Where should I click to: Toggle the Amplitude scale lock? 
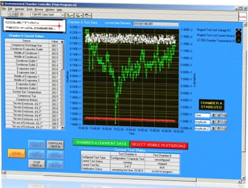coord(214,122)
